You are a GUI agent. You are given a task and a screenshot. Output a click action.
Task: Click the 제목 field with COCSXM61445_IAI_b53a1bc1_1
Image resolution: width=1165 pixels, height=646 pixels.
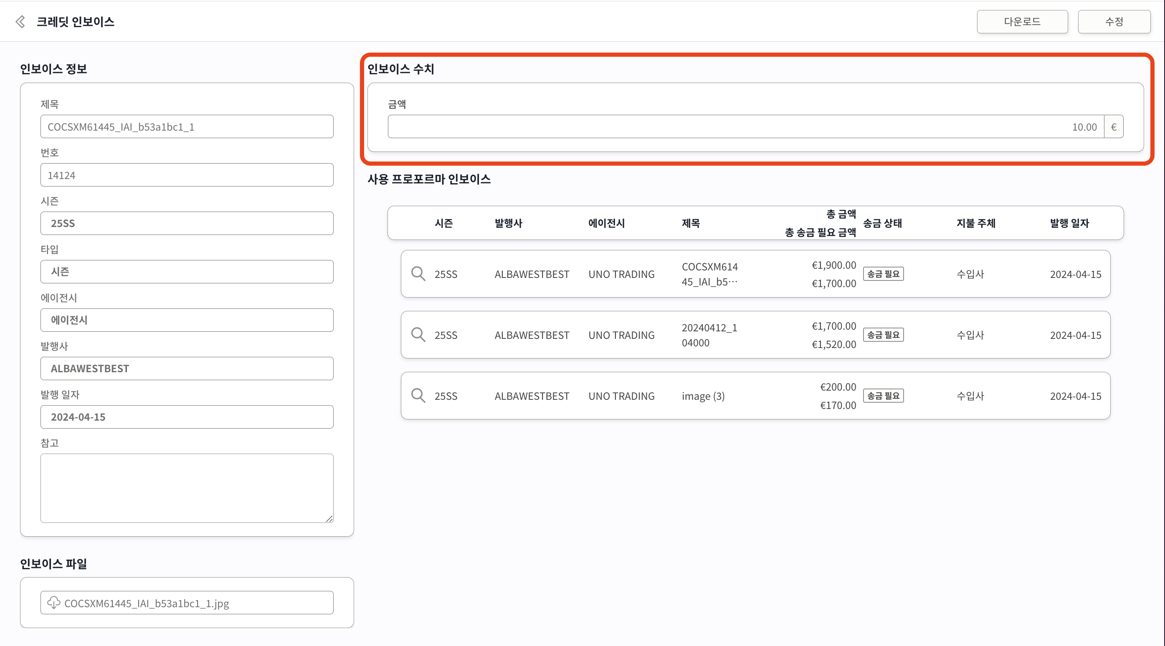(187, 127)
